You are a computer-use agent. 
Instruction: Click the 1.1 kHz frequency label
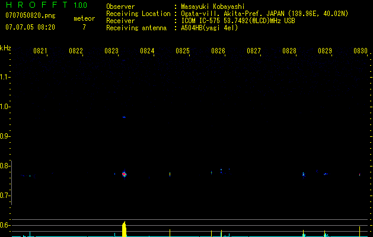point(4,77)
